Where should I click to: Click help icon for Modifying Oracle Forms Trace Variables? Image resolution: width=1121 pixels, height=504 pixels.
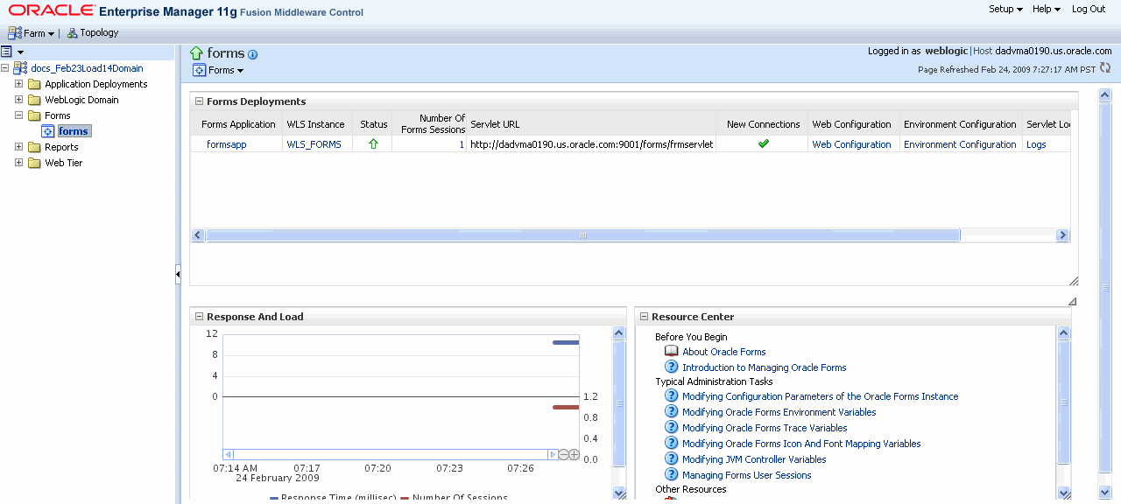(x=672, y=427)
